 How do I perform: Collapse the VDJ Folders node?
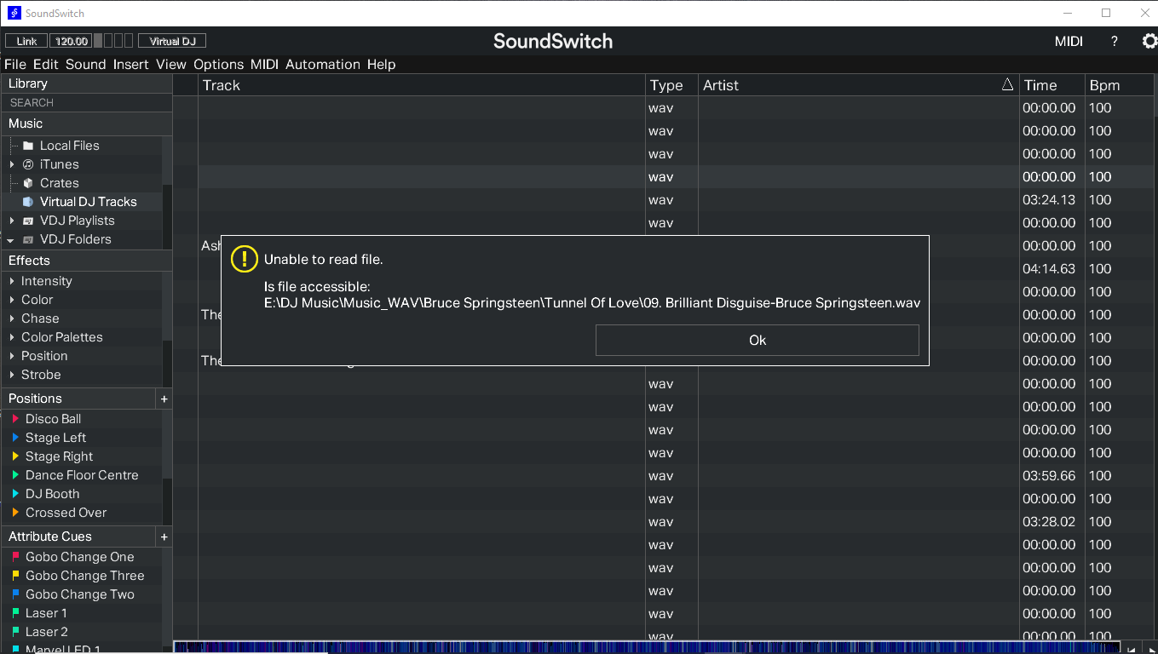point(12,240)
